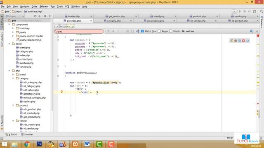Click the intention light bulb icon
The image size is (264, 148).
[61, 92]
